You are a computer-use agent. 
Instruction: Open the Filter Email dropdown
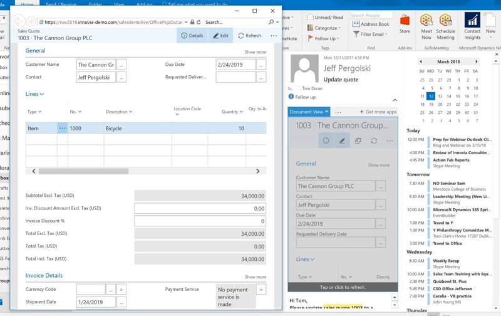point(370,34)
